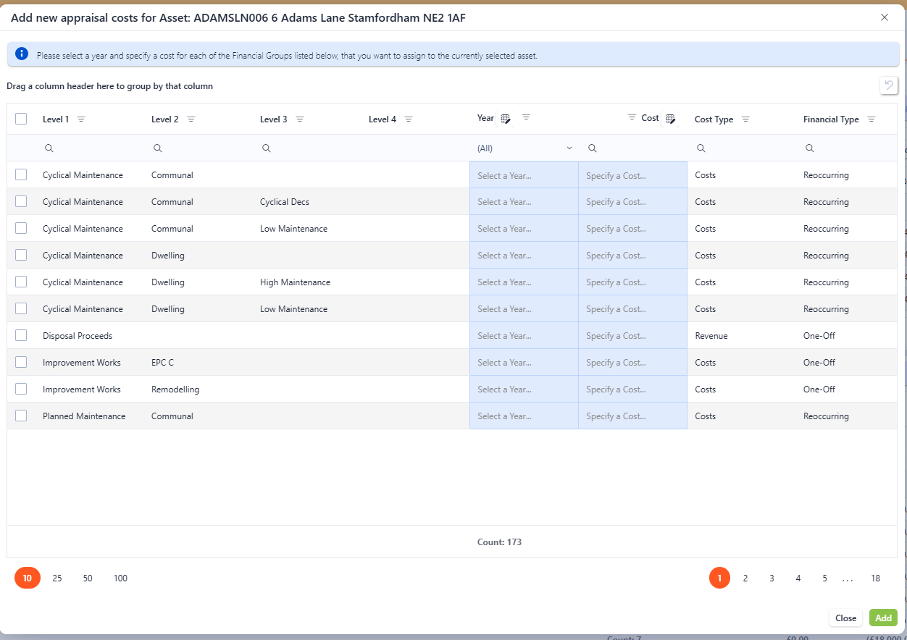The height and width of the screenshot is (640, 907).
Task: Click the Close button at bottom
Action: point(845,618)
